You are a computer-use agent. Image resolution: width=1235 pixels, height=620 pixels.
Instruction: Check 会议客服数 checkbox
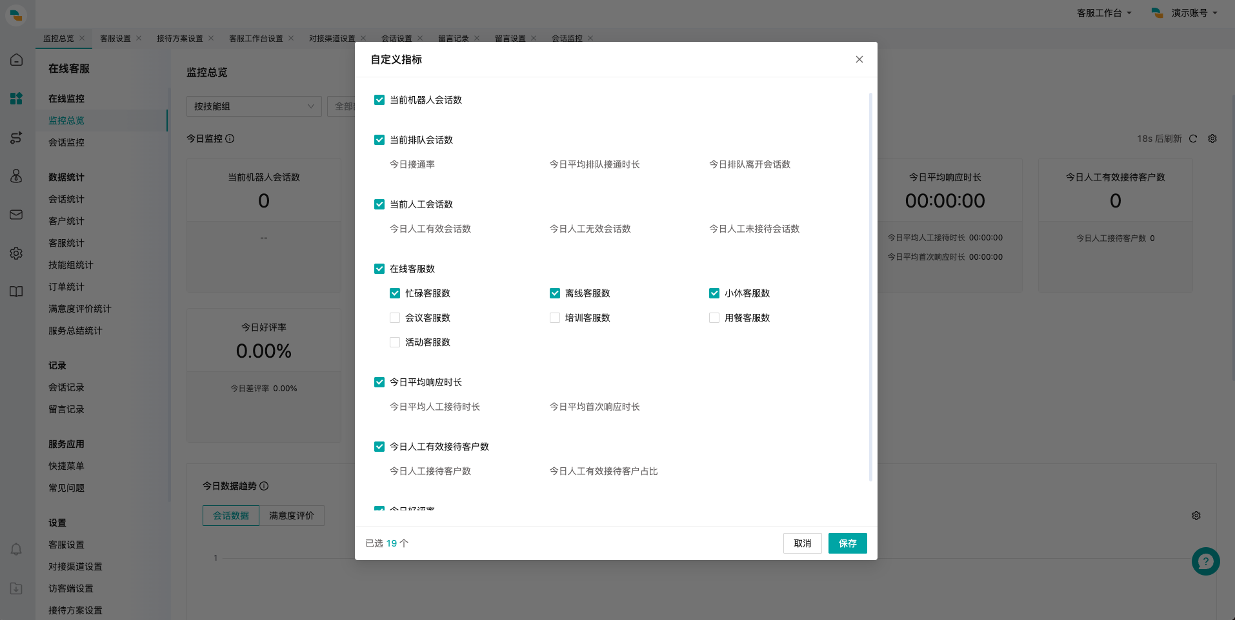pyautogui.click(x=395, y=318)
